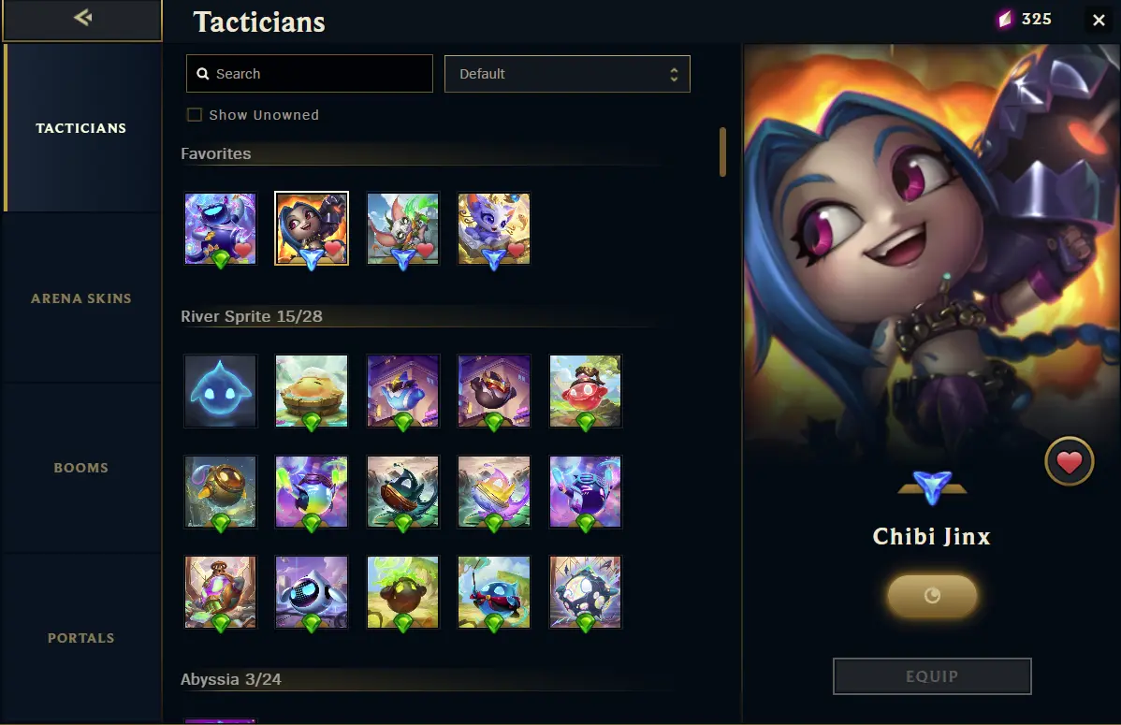1121x725 pixels.
Task: Select the golden armored River Sprite icon
Action: 220,492
